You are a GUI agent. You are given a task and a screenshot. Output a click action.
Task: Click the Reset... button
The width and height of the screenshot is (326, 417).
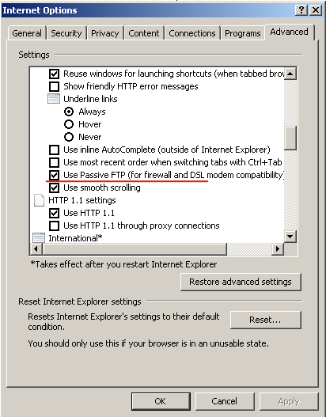coord(265,320)
